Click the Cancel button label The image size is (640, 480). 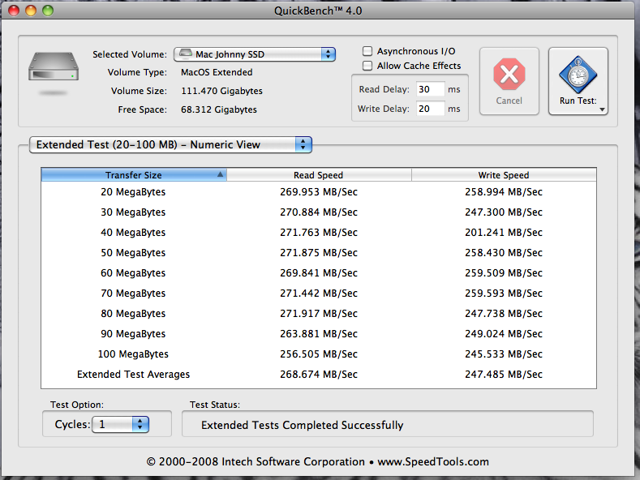coord(509,101)
